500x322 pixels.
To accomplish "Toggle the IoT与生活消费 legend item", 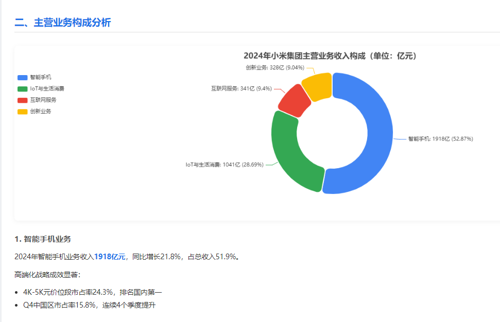I will (x=41, y=88).
